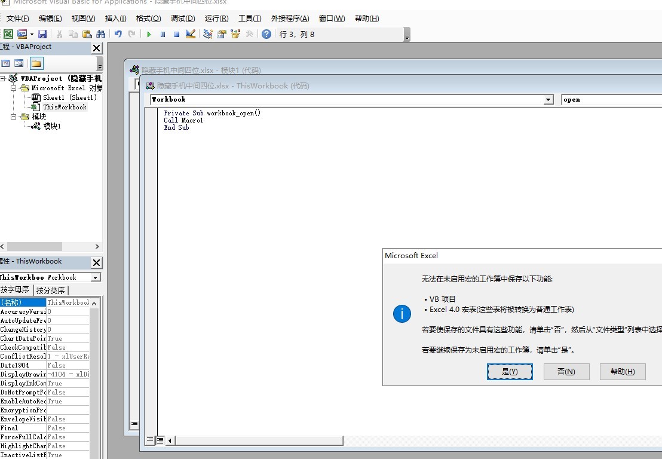Click the properties list scroll-up arrow
The image size is (662, 459).
point(94,303)
